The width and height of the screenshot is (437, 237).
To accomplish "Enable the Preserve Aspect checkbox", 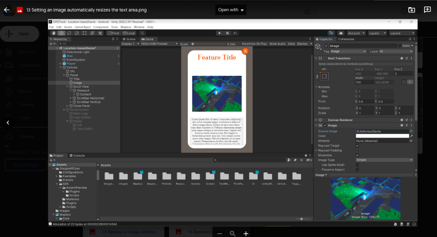I will tap(357, 169).
